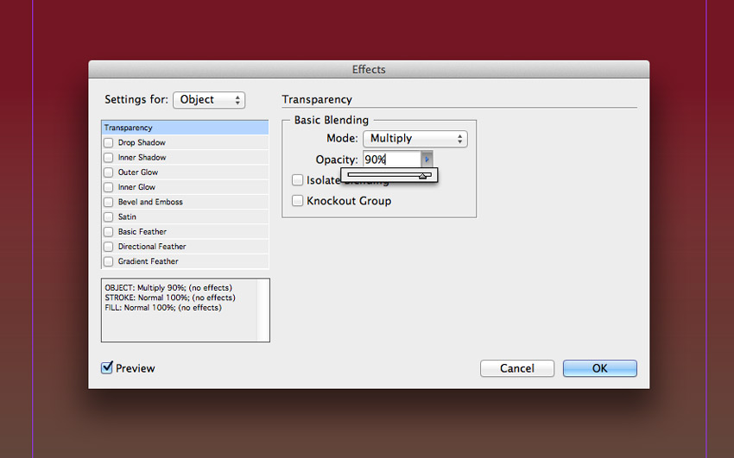Uncheck the Preview checkbox

pyautogui.click(x=108, y=368)
